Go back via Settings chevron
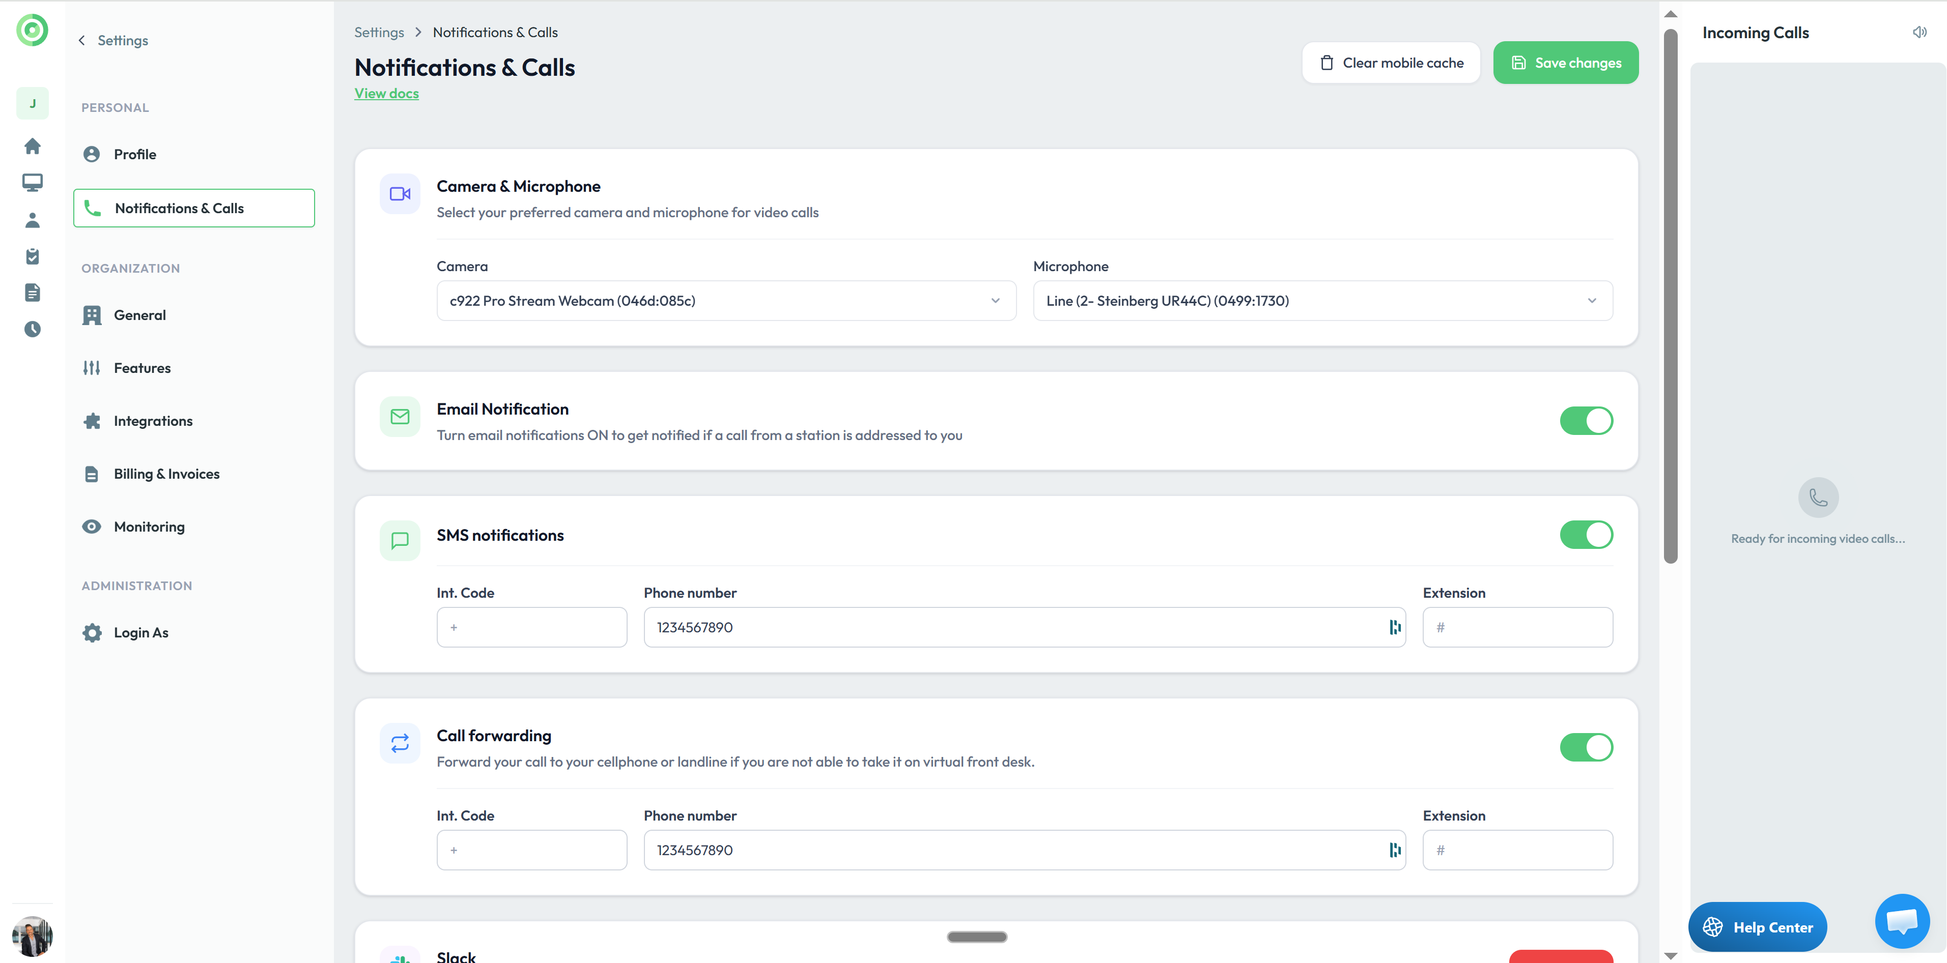This screenshot has height=963, width=1947. pos(81,40)
